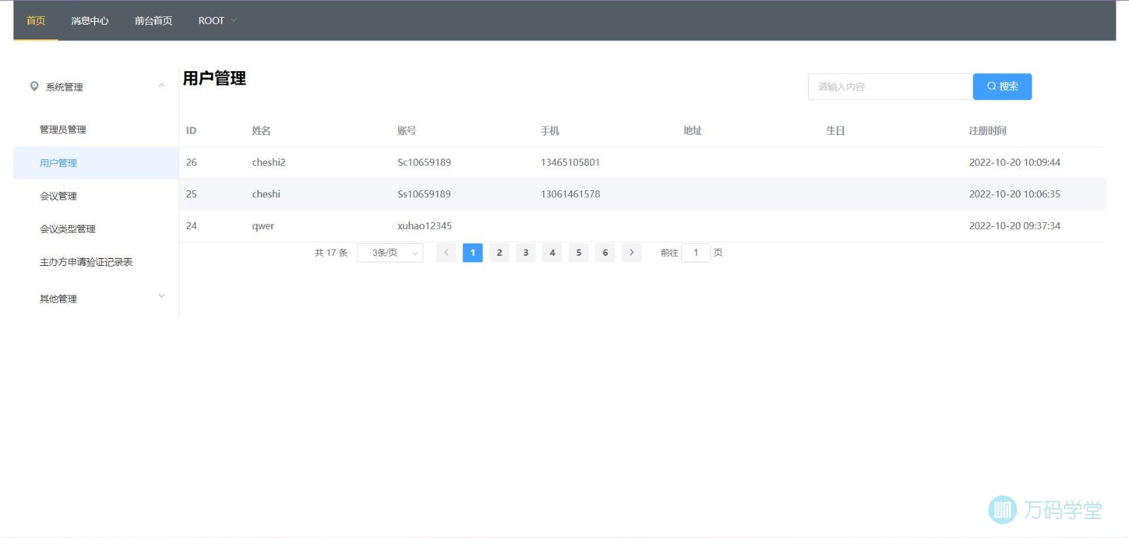1129x538 pixels.
Task: Go to 前台首页 from the top bar
Action: point(153,20)
